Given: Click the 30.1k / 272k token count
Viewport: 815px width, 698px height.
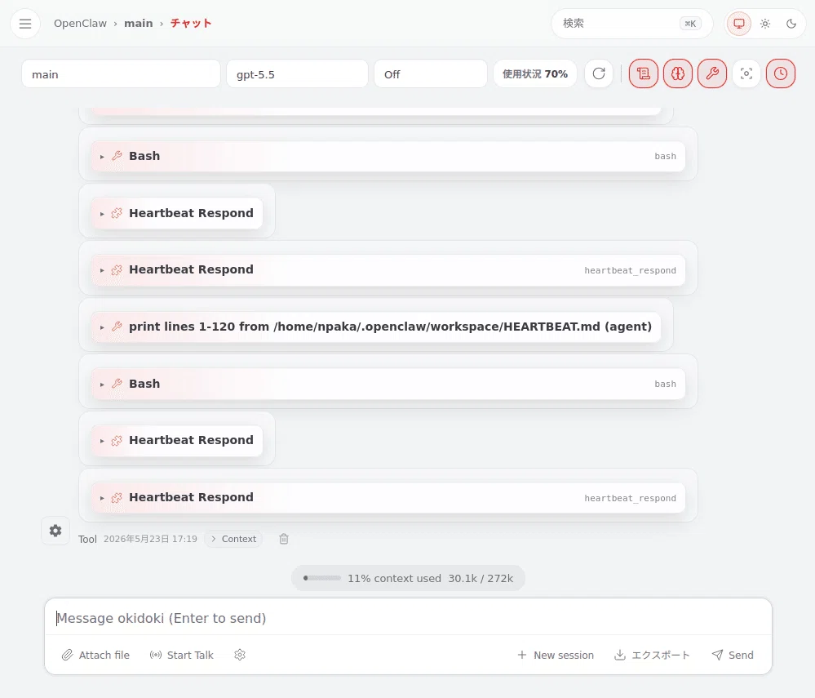Looking at the screenshot, I should pyautogui.click(x=481, y=578).
